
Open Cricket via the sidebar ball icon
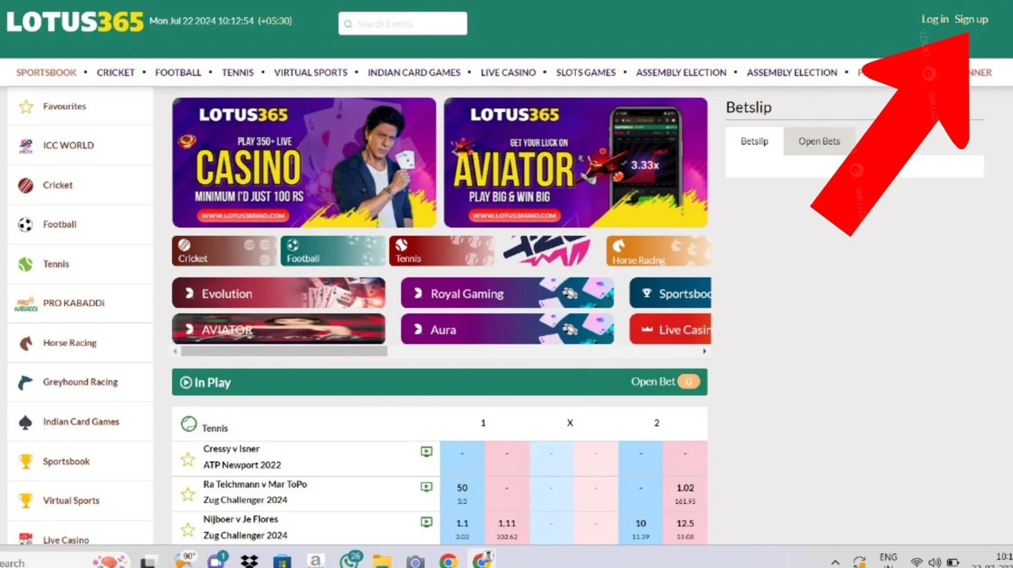pyautogui.click(x=26, y=185)
